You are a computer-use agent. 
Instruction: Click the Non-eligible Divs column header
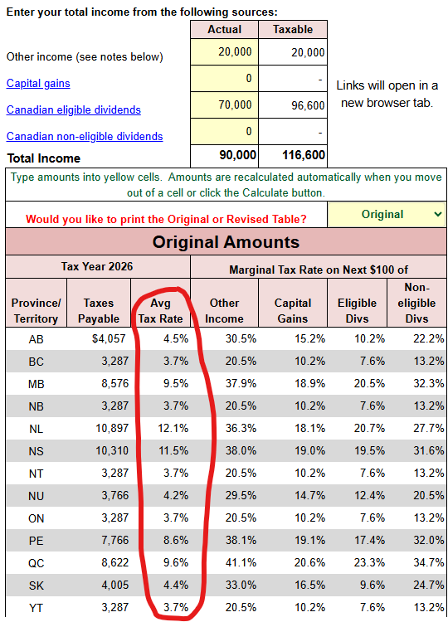tap(416, 303)
